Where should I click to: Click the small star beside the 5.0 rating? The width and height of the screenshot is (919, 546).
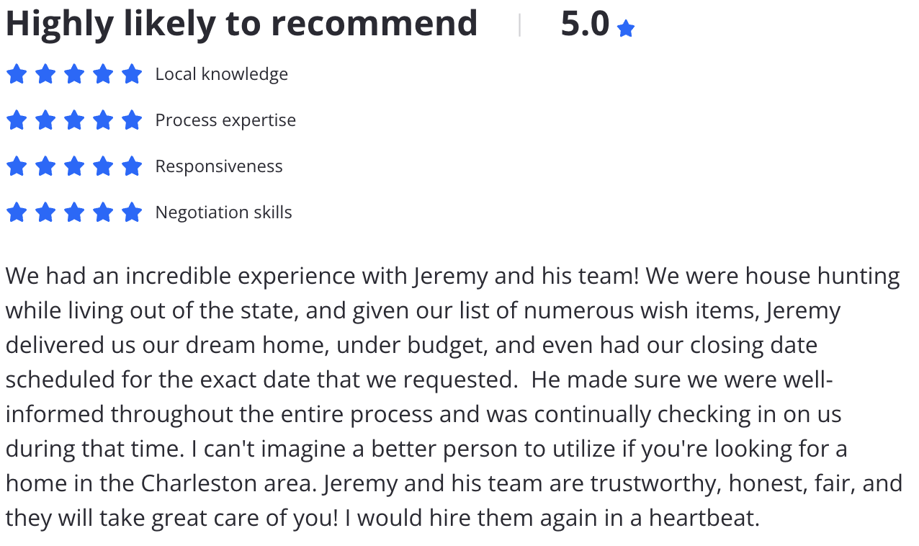click(626, 29)
